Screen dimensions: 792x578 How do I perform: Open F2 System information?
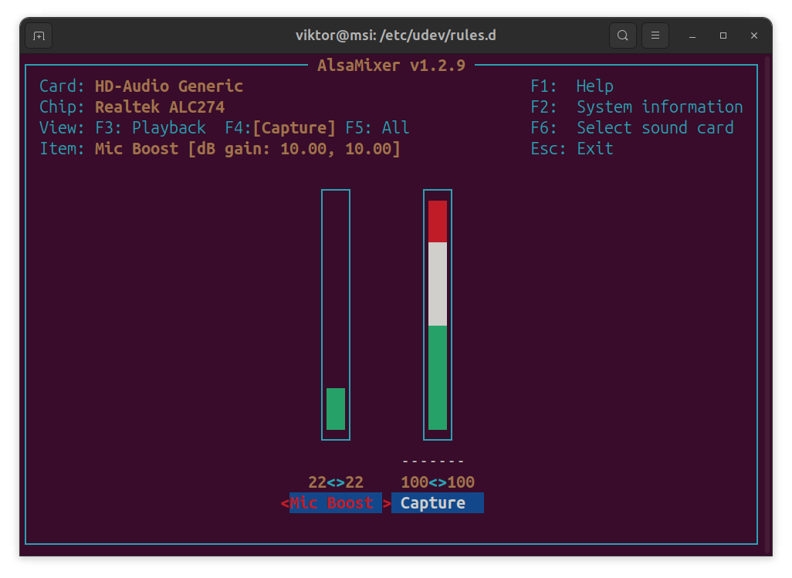(636, 107)
